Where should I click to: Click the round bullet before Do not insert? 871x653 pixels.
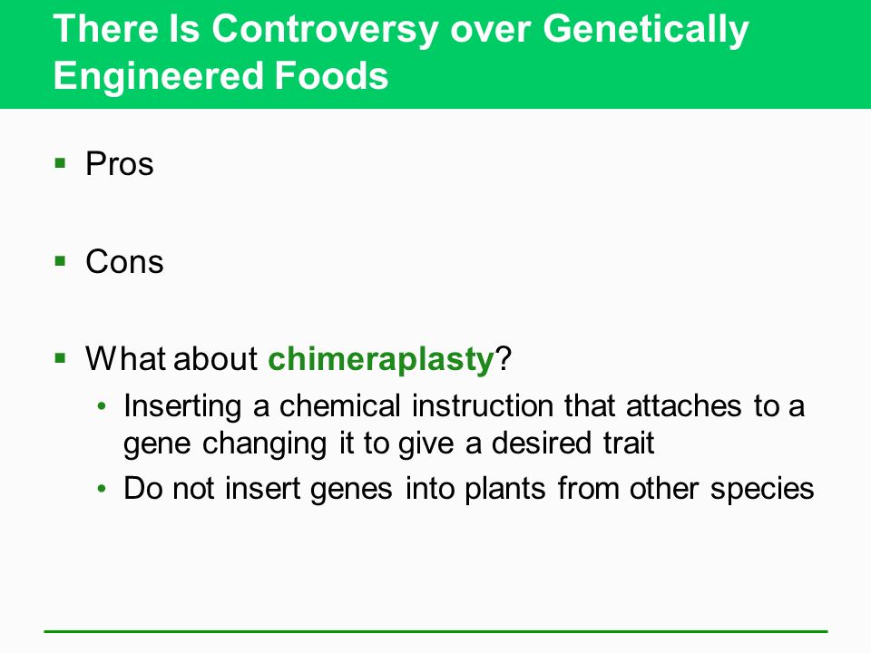coord(101,489)
